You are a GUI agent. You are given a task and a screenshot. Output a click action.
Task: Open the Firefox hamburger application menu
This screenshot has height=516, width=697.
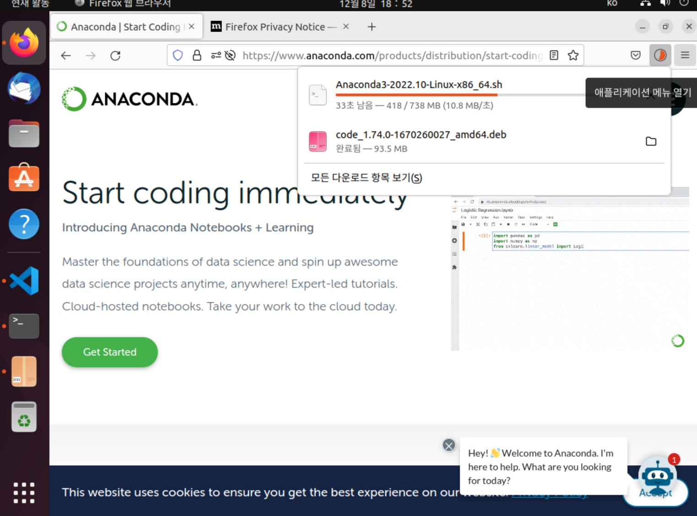tap(685, 55)
